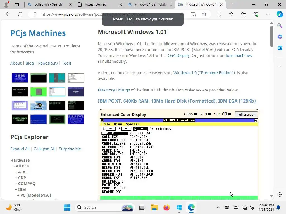Open the tab actions menu icon

tap(16, 4)
